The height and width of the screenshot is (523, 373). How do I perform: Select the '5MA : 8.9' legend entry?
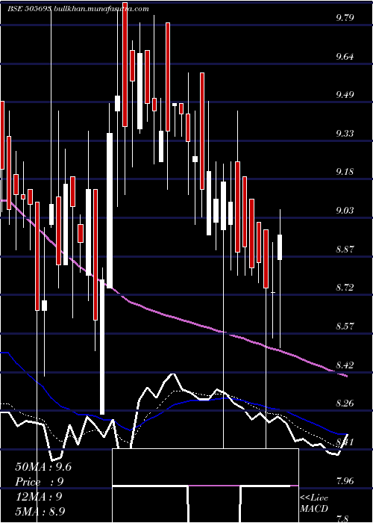pyautogui.click(x=40, y=511)
